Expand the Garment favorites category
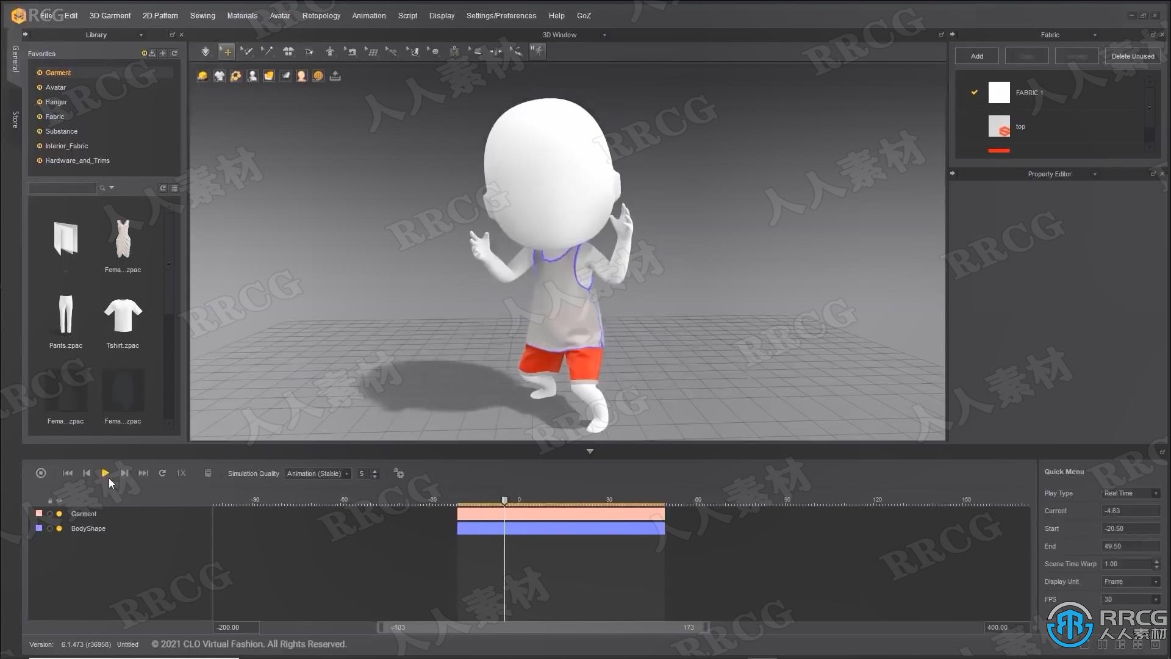Screen dimensions: 1171x659 coord(58,73)
